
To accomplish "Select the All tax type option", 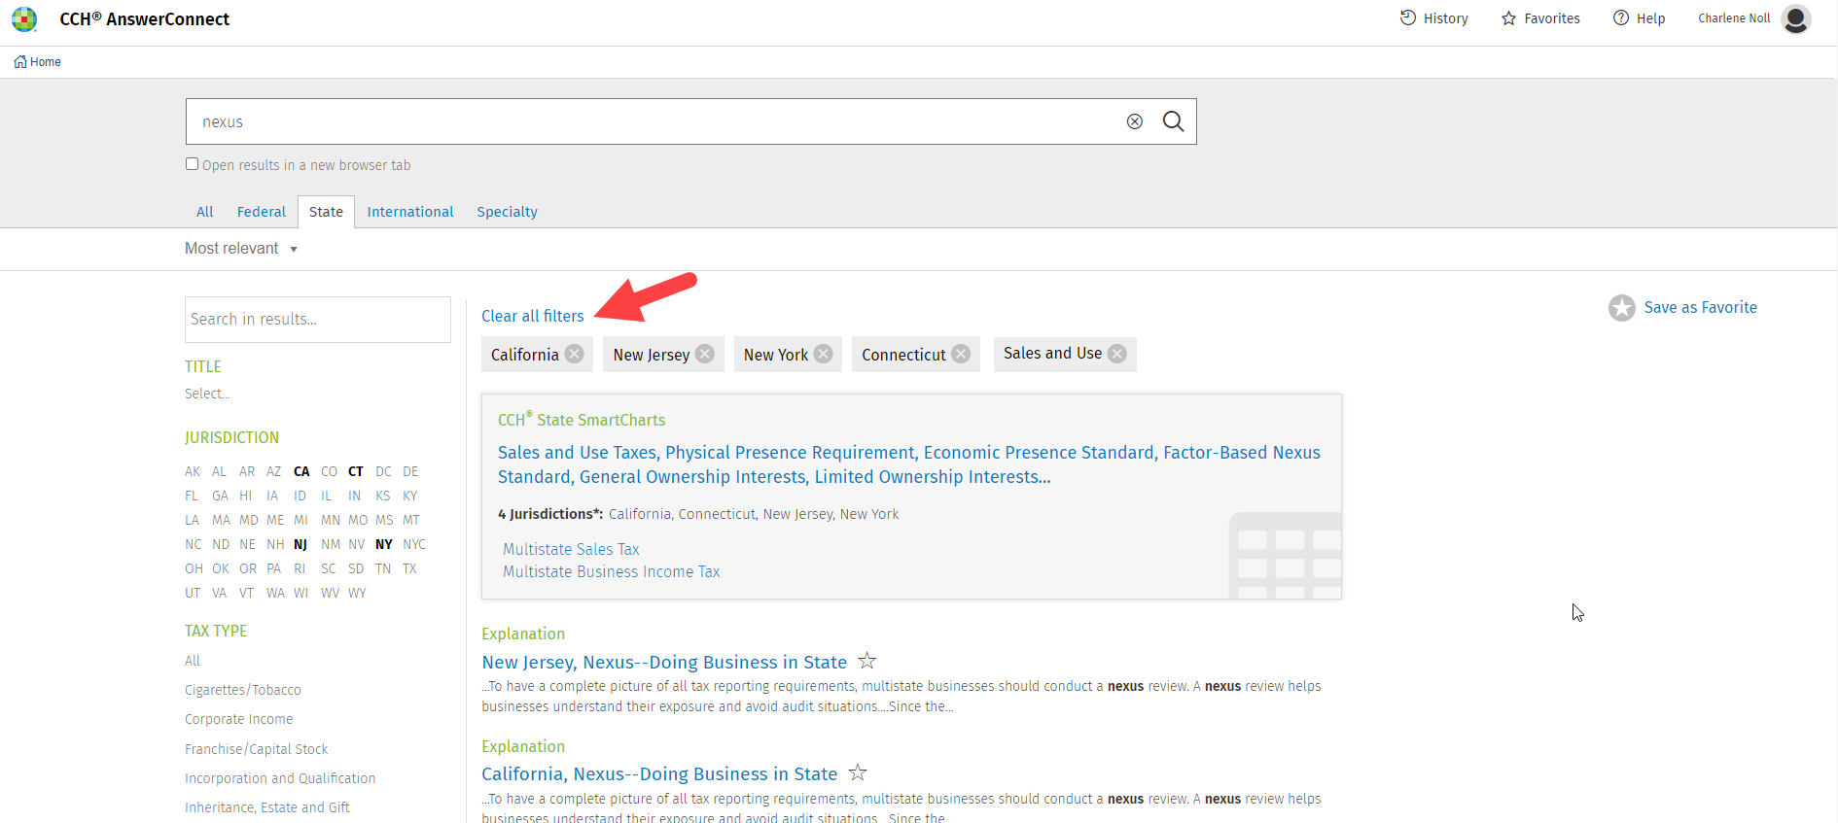I will pyautogui.click(x=193, y=661).
